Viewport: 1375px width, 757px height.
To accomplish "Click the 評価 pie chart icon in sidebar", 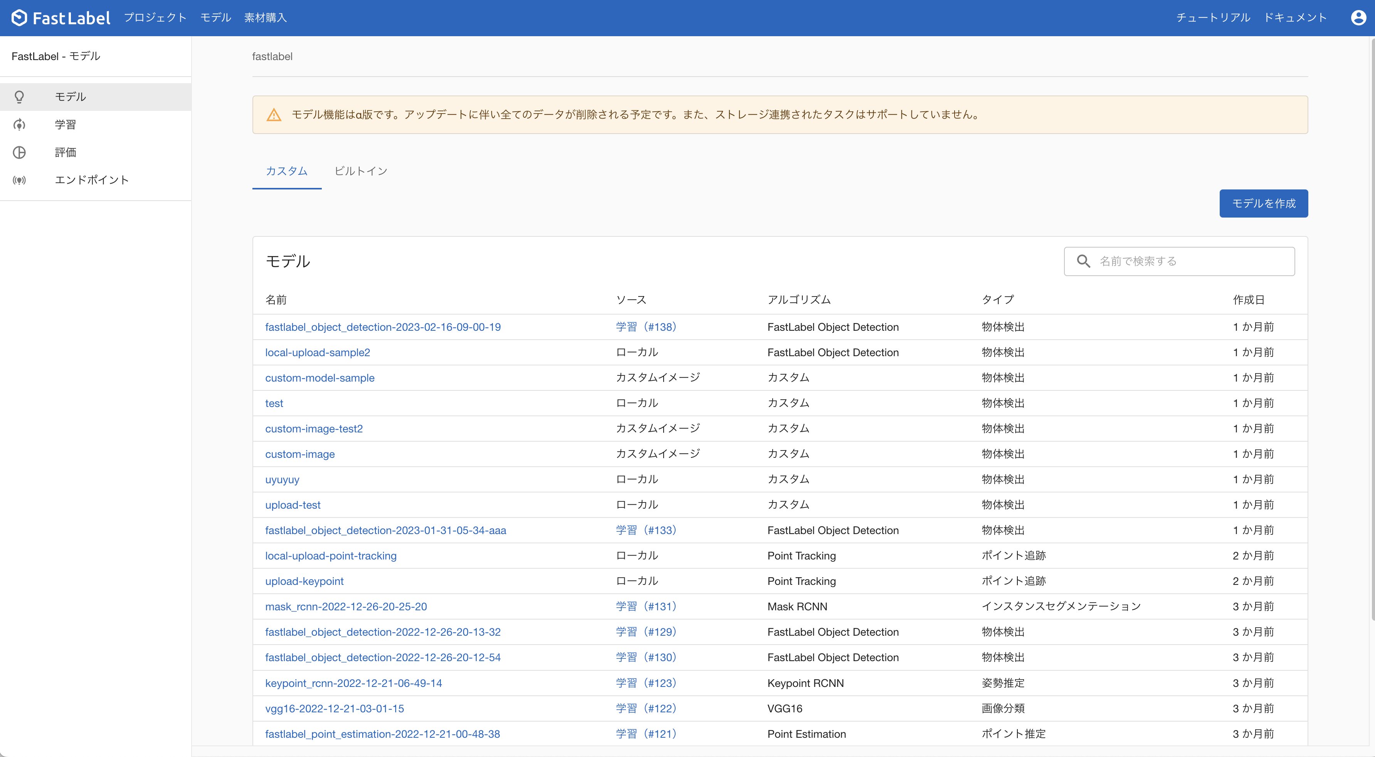I will point(19,152).
